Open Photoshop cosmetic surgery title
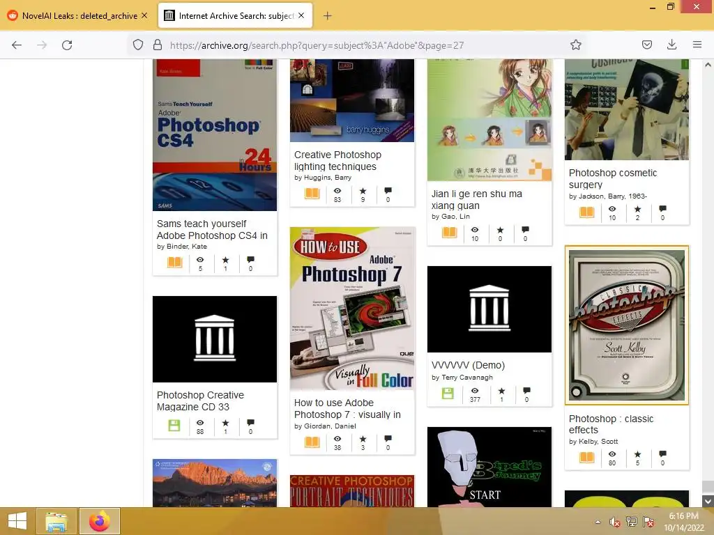This screenshot has width=714, height=535. pos(612,179)
